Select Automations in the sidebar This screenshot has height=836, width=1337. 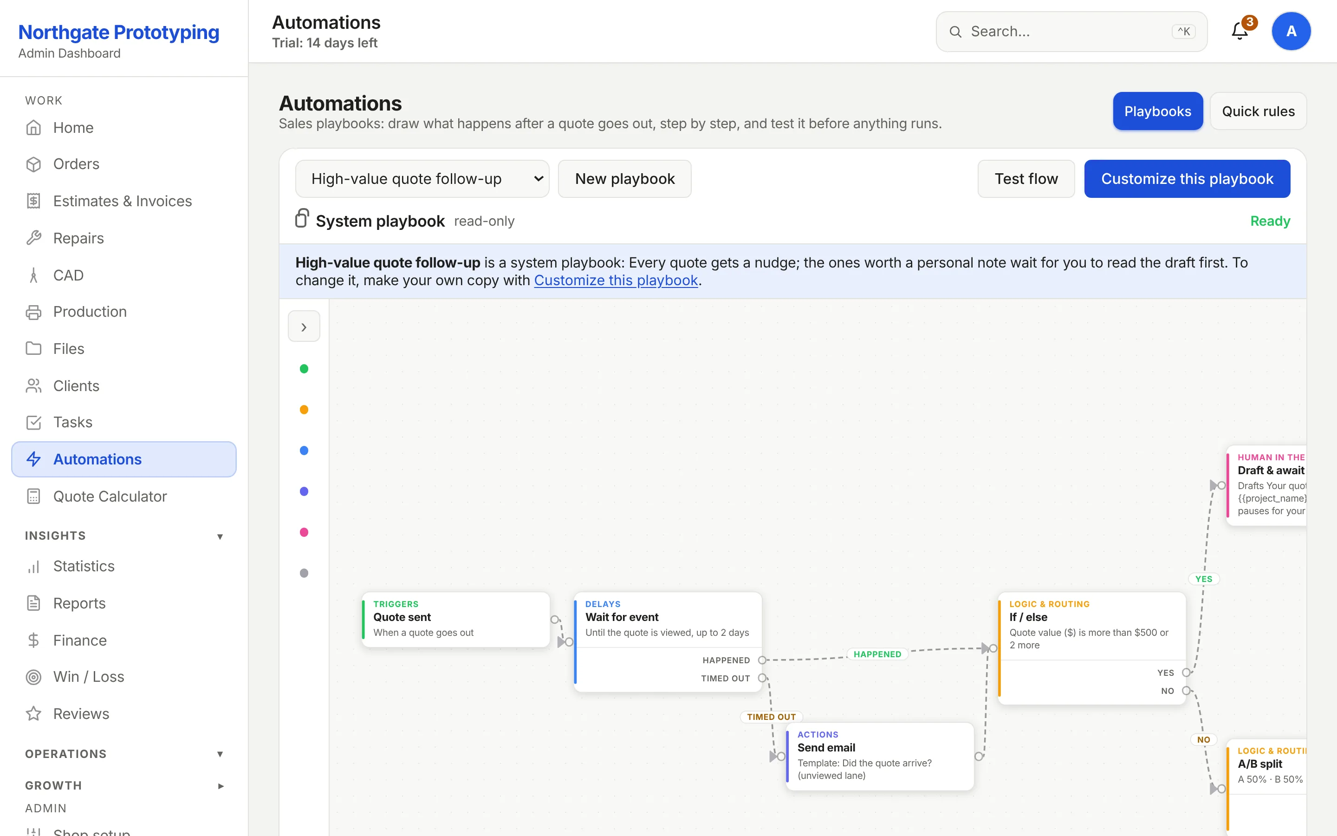[x=124, y=459]
